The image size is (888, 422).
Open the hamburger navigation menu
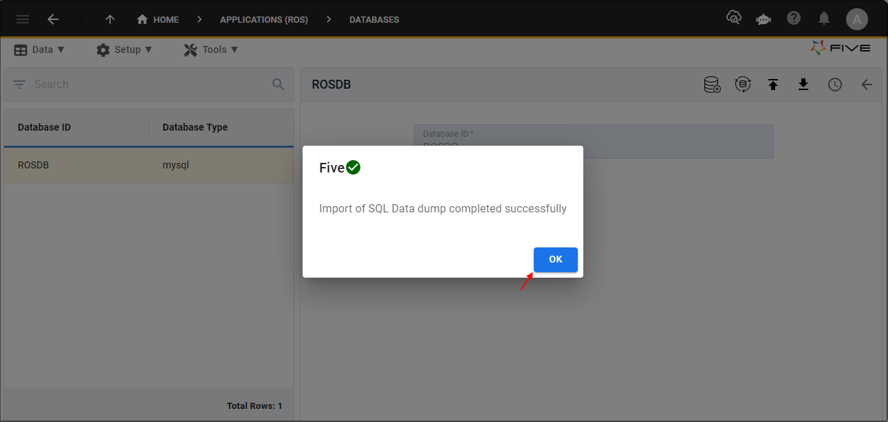[x=23, y=19]
